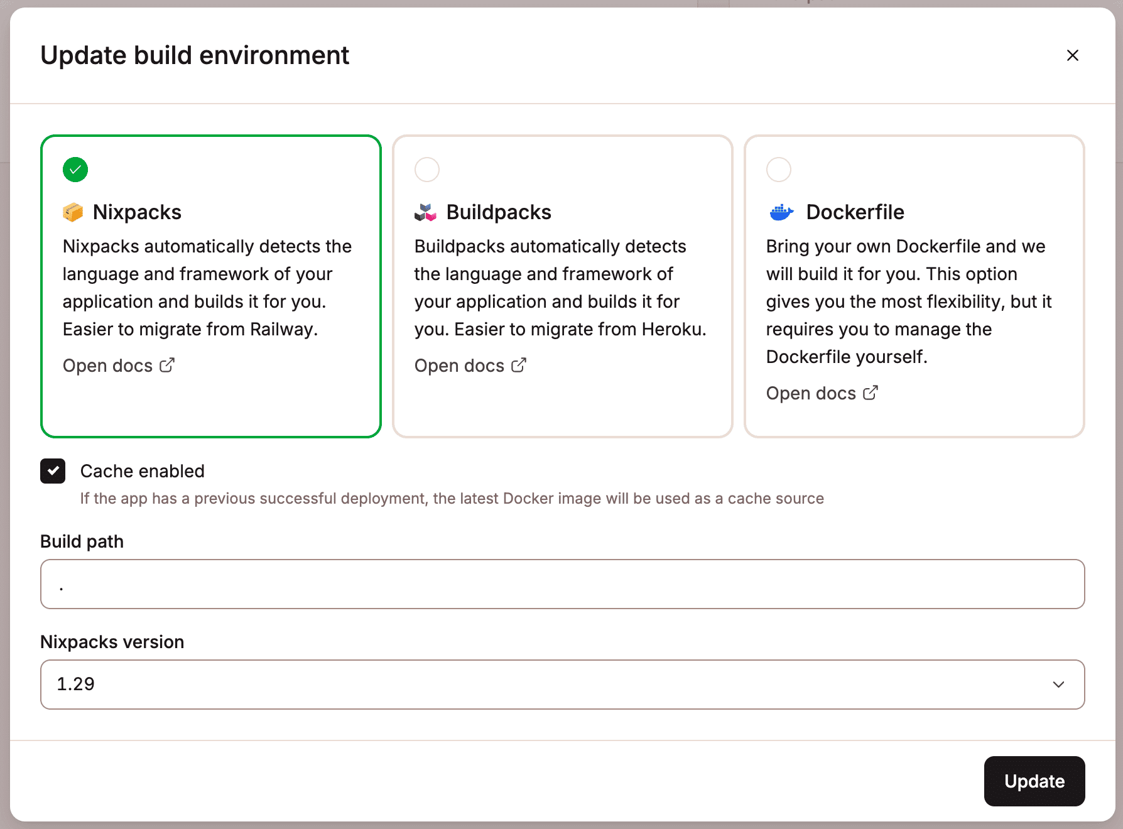
Task: Click into the Build path field
Action: click(x=562, y=584)
